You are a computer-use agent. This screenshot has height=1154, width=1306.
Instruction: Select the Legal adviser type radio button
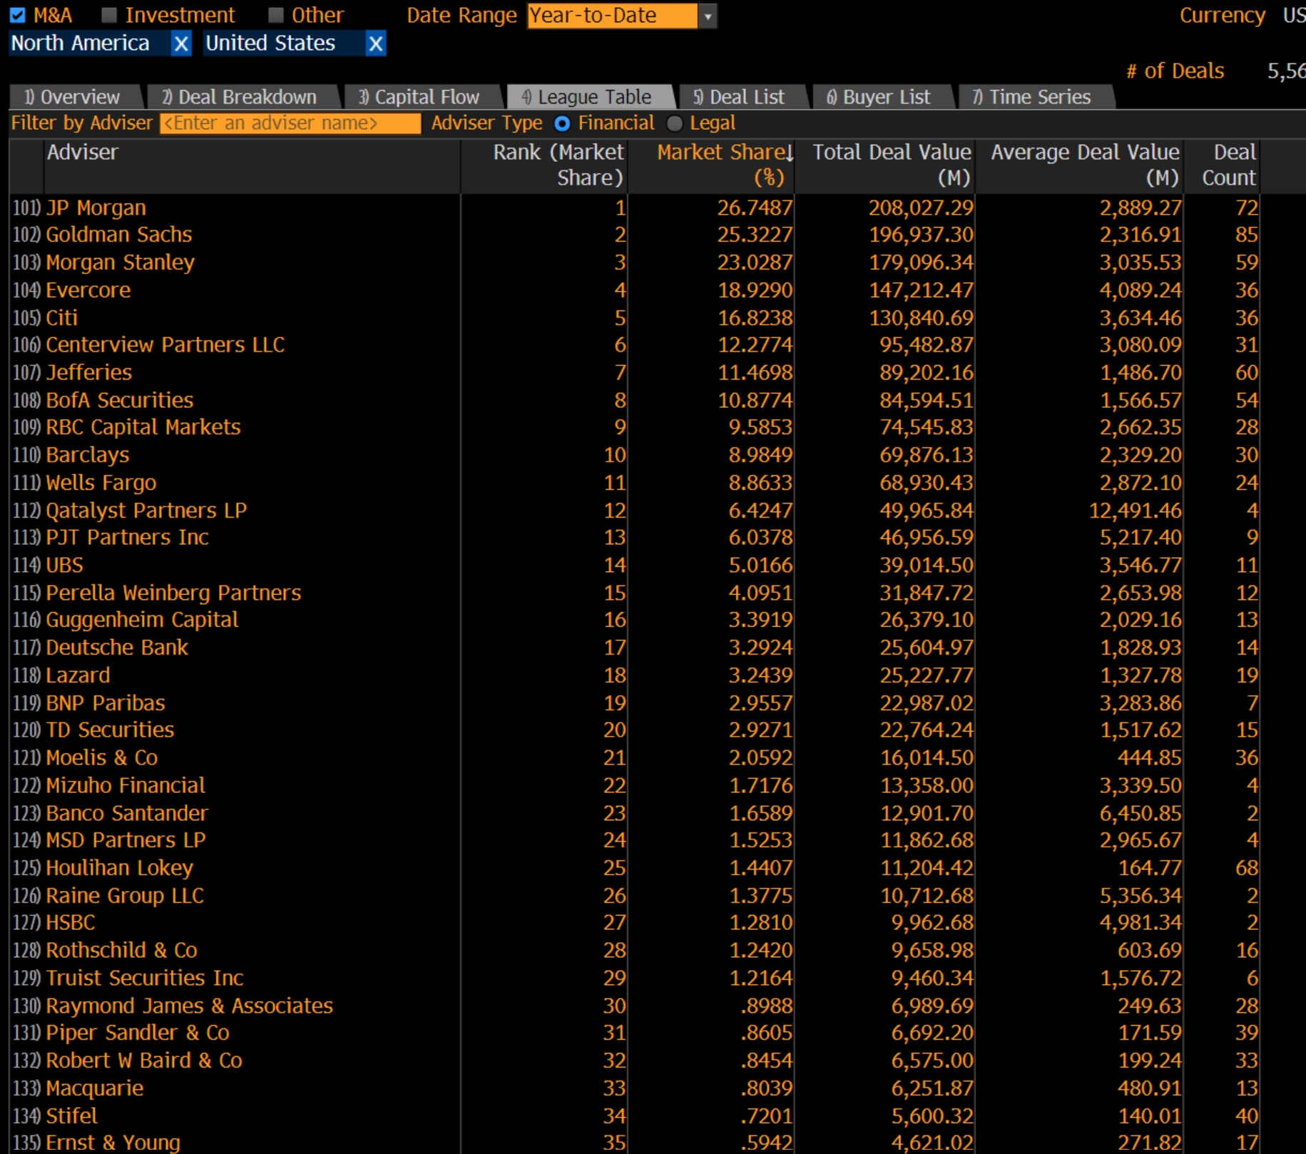[x=675, y=123]
